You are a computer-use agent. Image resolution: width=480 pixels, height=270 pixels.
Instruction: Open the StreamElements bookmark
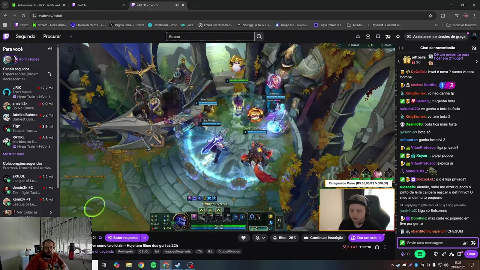[88, 25]
